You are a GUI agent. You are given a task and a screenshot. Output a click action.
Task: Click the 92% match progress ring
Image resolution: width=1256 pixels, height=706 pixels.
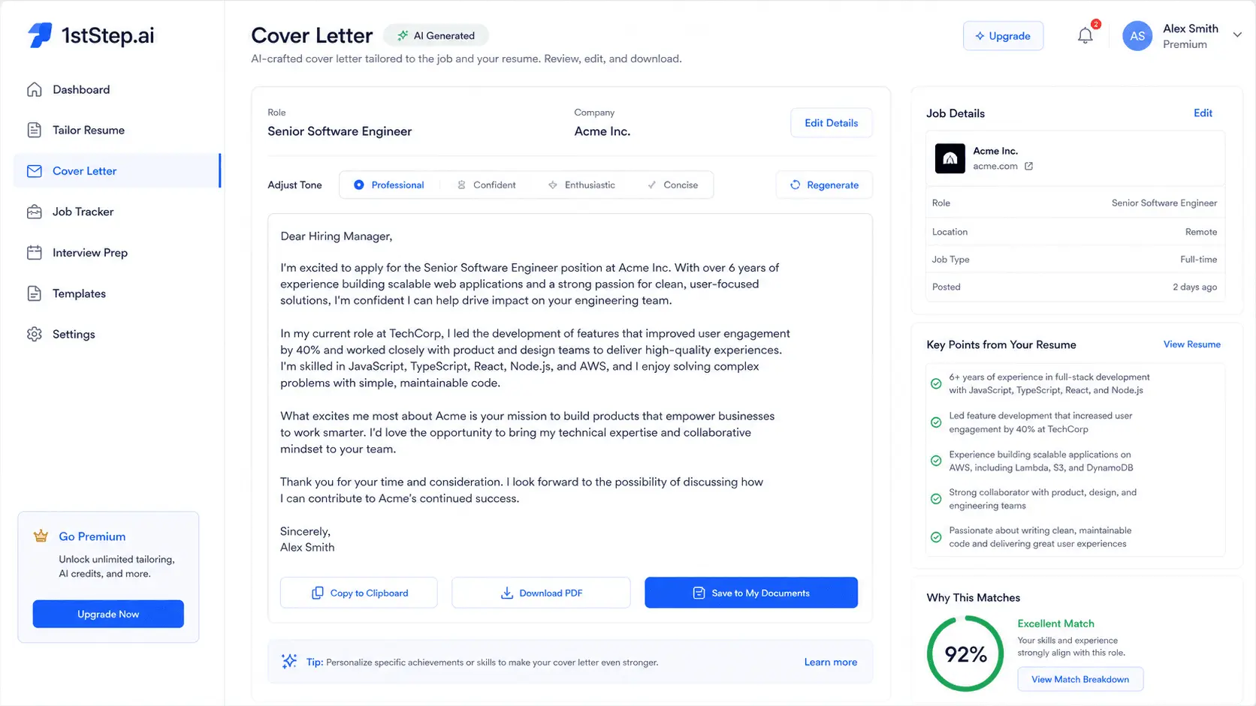coord(965,653)
